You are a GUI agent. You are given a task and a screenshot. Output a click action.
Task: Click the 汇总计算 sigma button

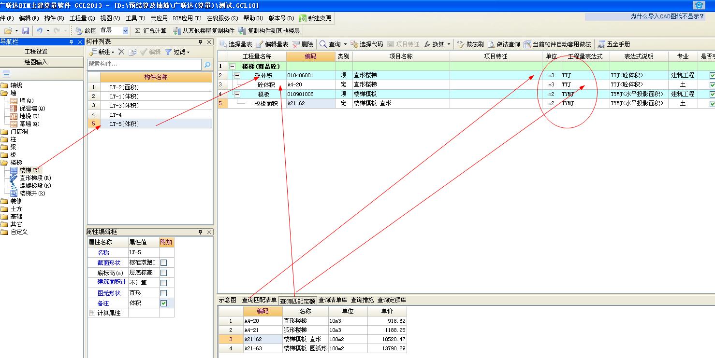(150, 30)
